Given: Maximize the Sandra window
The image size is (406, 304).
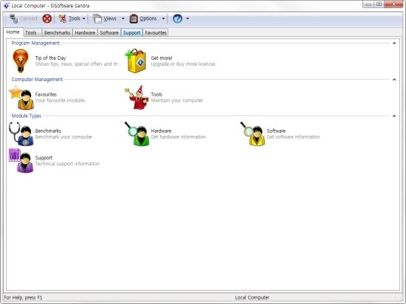Looking at the screenshot, I should [x=379, y=4].
